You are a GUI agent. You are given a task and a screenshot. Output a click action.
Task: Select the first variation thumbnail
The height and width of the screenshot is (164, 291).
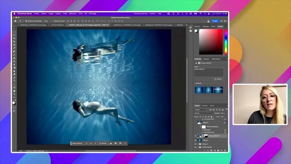(199, 90)
